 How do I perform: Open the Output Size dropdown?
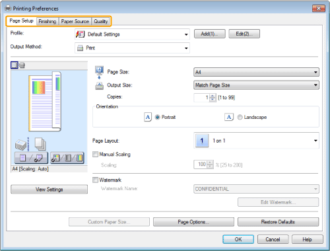256,85
